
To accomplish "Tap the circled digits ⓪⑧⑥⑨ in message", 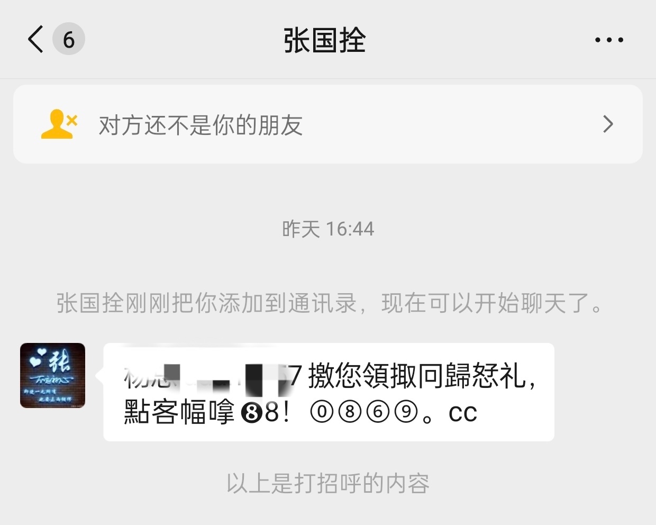I will pos(365,411).
